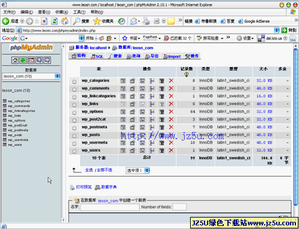Open Mail toolbar icon
The height and width of the screenshot is (229, 299).
tap(134, 21)
